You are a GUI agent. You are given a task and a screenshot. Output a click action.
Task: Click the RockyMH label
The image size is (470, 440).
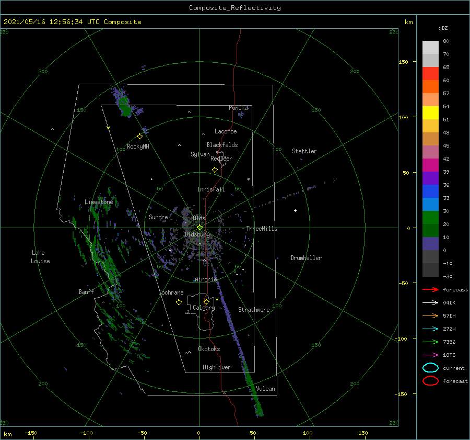(138, 146)
